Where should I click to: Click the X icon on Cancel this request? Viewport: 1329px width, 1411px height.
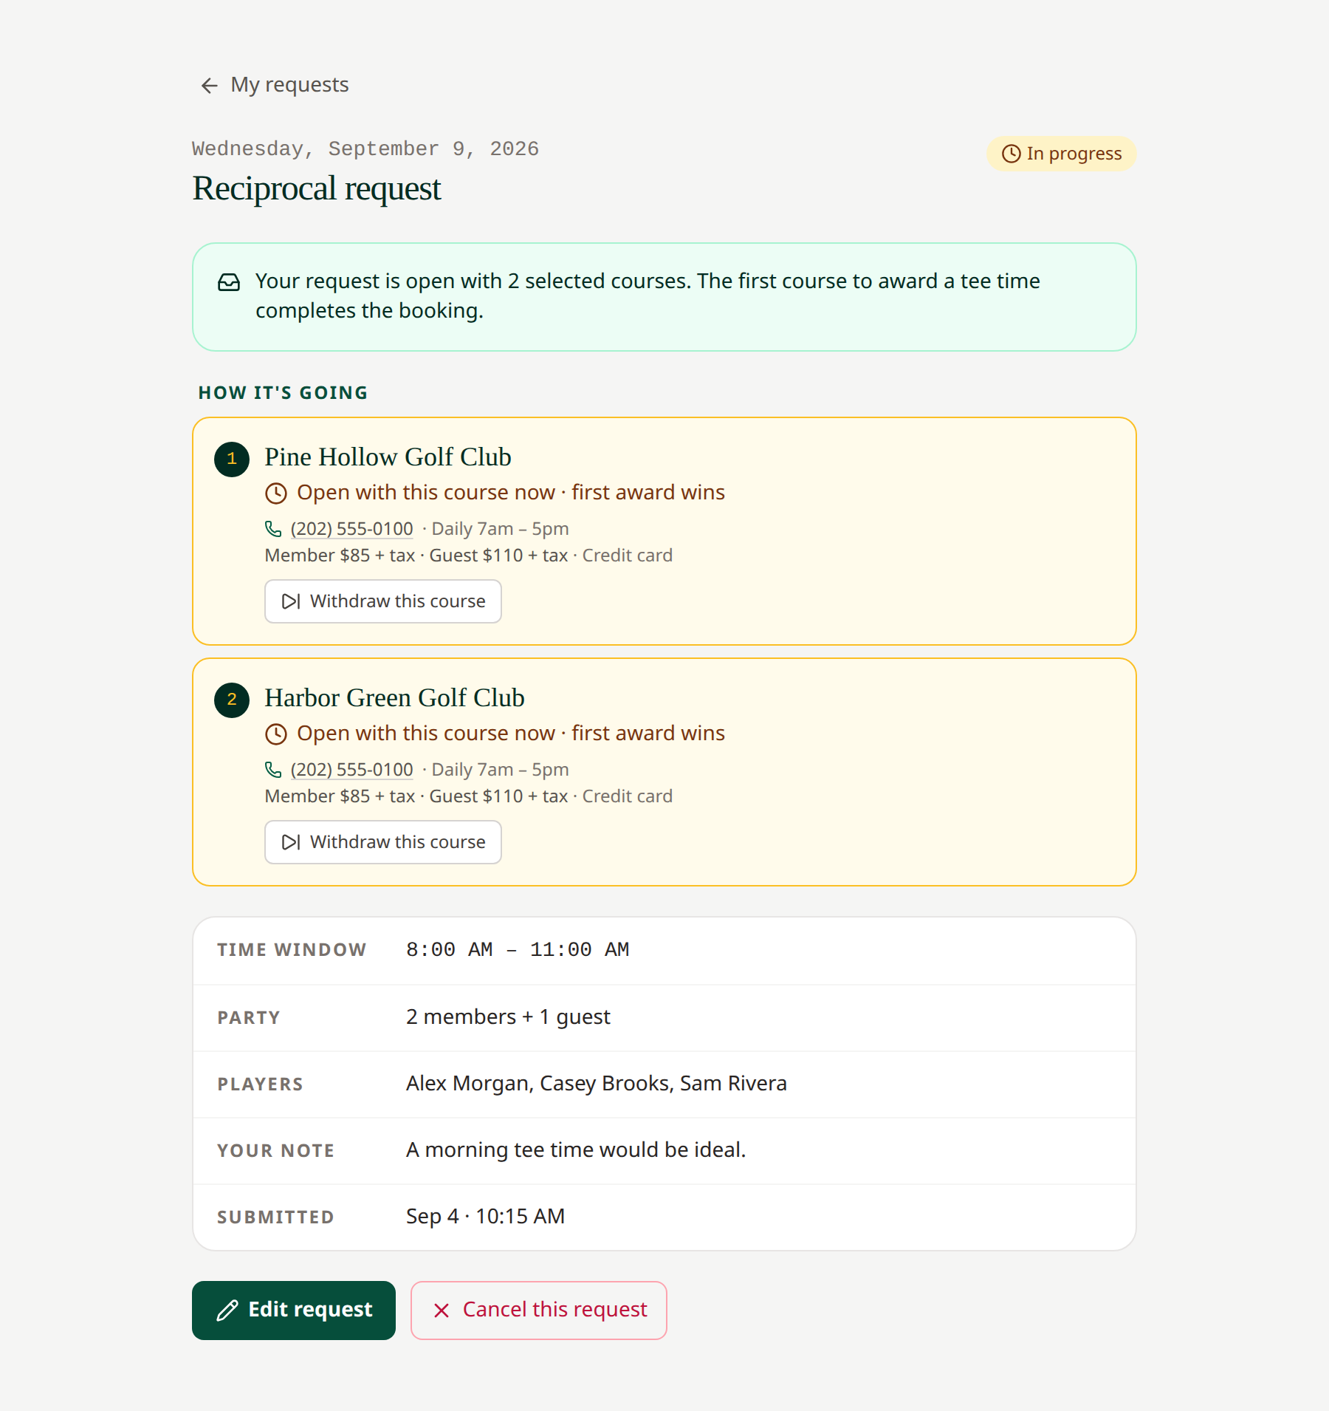[442, 1311]
